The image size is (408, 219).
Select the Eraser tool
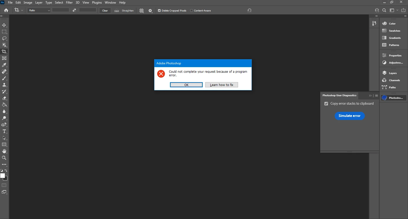point(4,98)
